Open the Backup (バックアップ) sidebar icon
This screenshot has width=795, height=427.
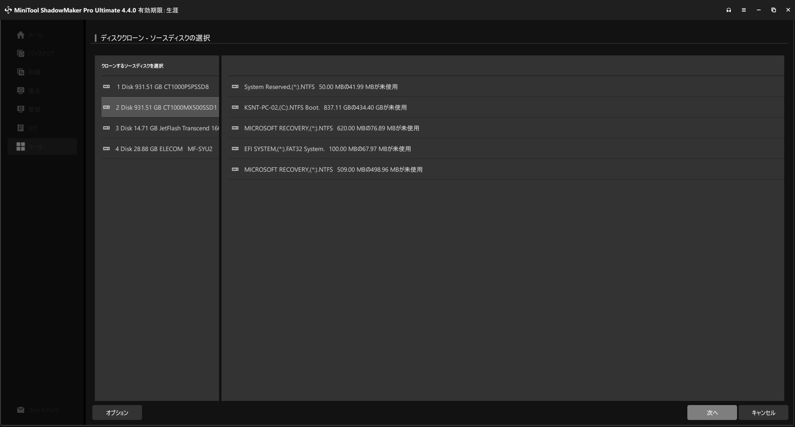pos(21,53)
